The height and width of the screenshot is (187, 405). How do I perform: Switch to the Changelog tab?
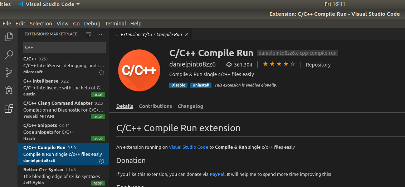pos(190,106)
